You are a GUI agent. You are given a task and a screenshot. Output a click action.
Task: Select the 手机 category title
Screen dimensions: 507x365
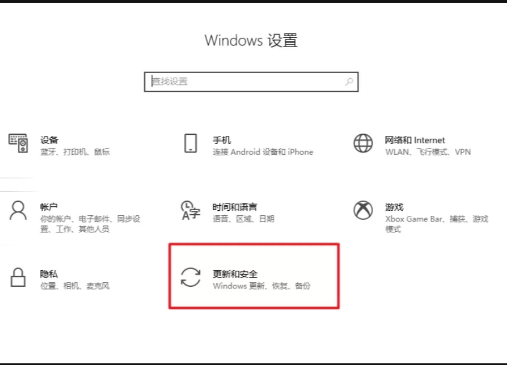(x=222, y=140)
